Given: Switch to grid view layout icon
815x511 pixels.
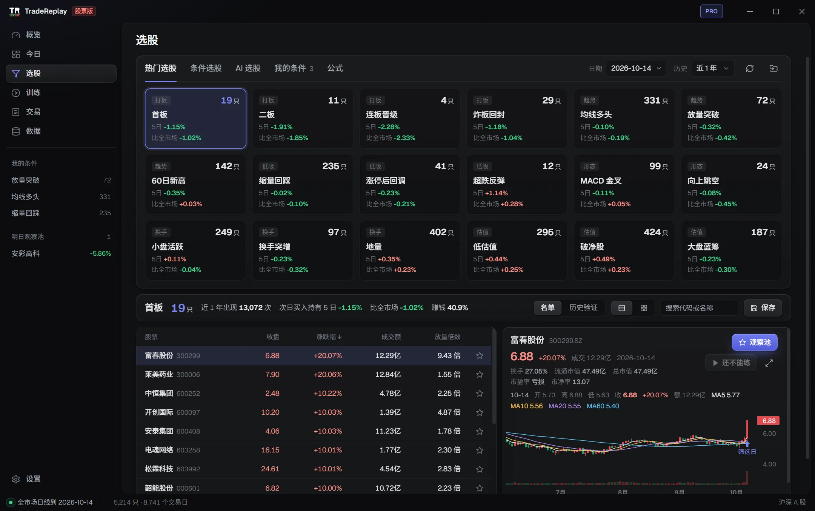Looking at the screenshot, I should coord(644,308).
